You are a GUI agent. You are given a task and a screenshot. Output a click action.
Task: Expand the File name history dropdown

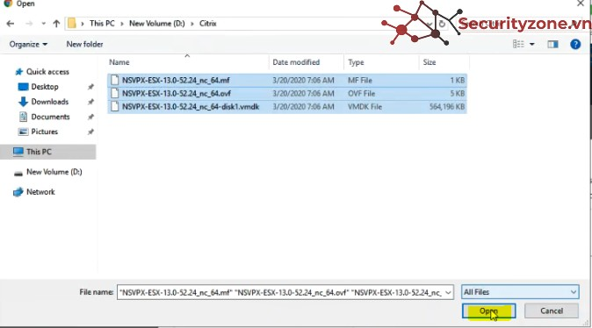[448, 292]
